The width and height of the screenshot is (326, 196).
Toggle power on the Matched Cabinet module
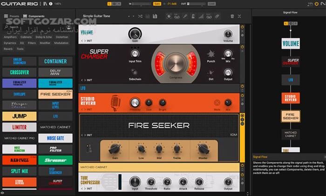[242, 166]
